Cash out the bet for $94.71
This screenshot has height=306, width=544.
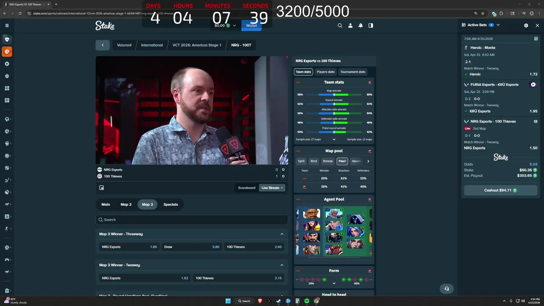tap(501, 190)
